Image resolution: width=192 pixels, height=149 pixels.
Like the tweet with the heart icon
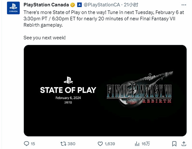pos(100,144)
